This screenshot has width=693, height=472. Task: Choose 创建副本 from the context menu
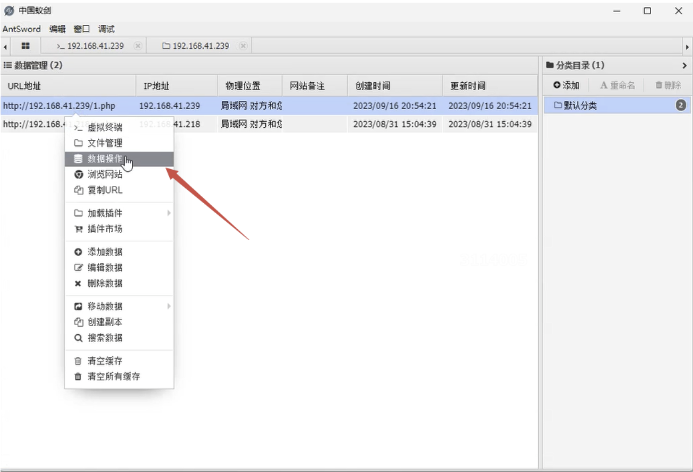point(119,322)
